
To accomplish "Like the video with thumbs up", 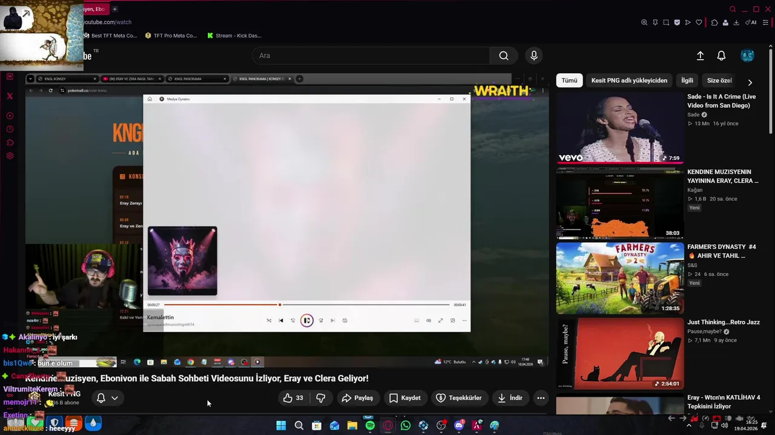I will click(292, 398).
